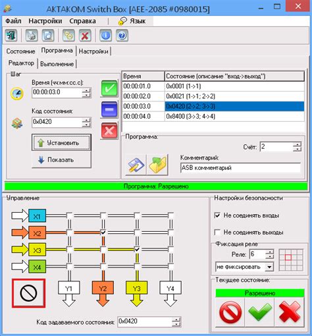Click the print toolbar icon
Screen dimensions: 312x336
32,36
